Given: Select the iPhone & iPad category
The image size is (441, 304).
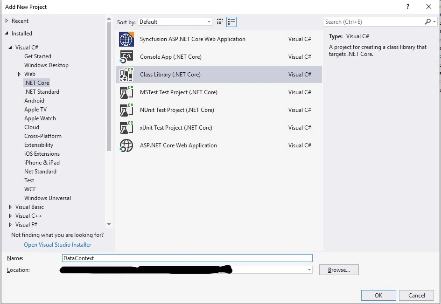Looking at the screenshot, I should [42, 163].
